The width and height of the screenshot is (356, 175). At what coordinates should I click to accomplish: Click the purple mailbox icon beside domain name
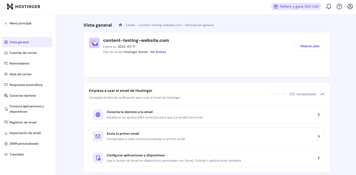tap(94, 43)
